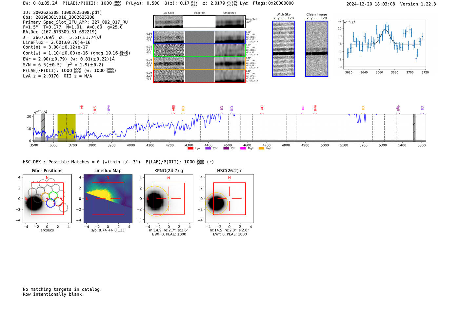
Task: Click the 'With Sky' image title
Action: pos(284,14)
